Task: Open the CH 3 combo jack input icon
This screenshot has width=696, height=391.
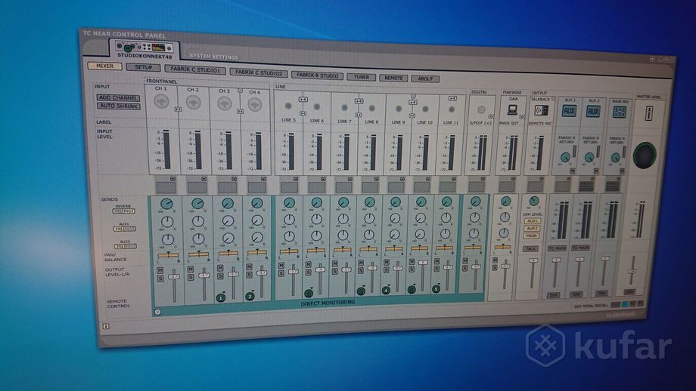Action: (x=225, y=103)
